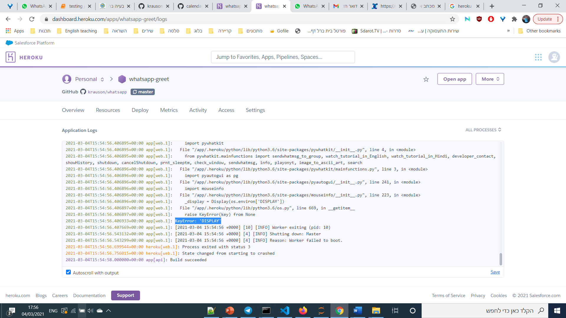The width and height of the screenshot is (566, 318).
Task: Open the krauson/whatsapp GitHub link
Action: tap(107, 92)
